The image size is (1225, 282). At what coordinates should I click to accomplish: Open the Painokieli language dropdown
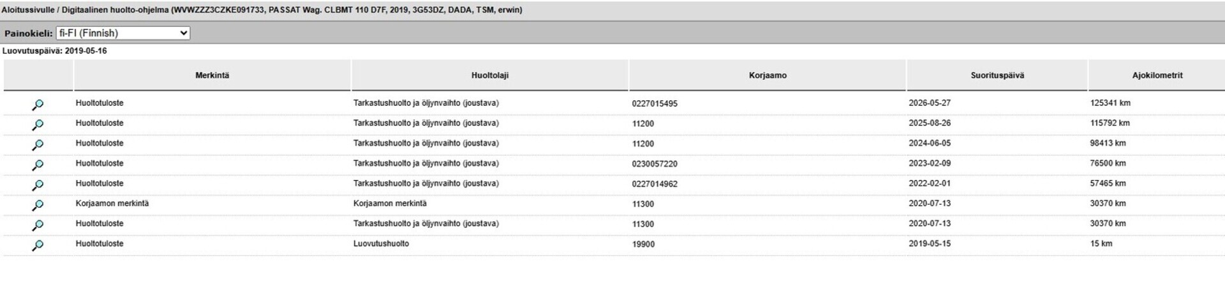123,33
